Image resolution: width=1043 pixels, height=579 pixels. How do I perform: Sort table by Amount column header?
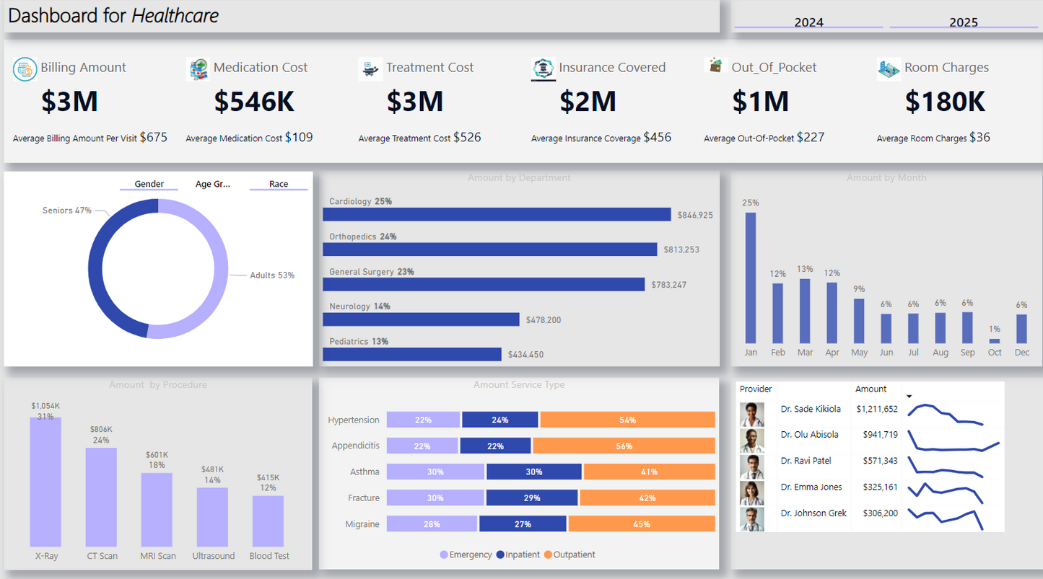[x=870, y=389]
